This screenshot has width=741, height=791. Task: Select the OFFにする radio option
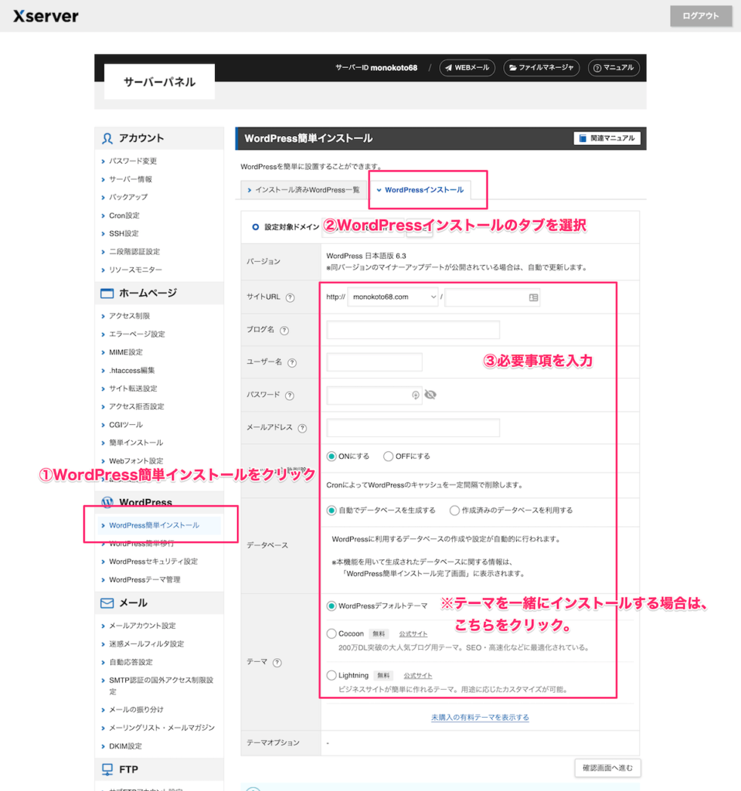[x=388, y=457]
